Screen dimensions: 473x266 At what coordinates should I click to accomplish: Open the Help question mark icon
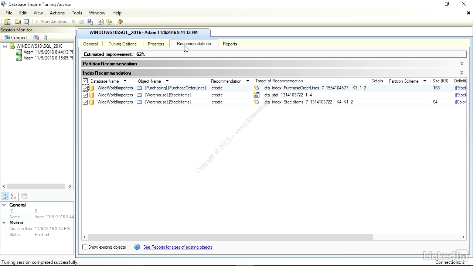click(x=120, y=22)
